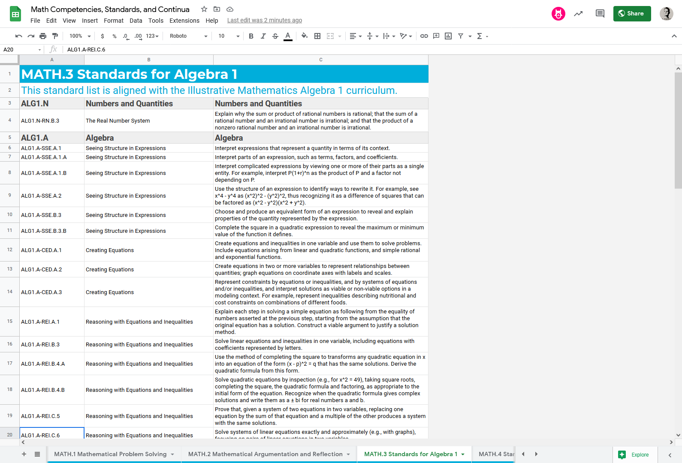682x463 pixels.
Task: Open the borders tool
Action: [317, 36]
